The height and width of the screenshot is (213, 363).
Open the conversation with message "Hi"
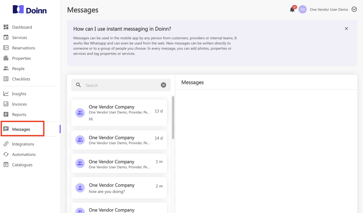coord(119,113)
